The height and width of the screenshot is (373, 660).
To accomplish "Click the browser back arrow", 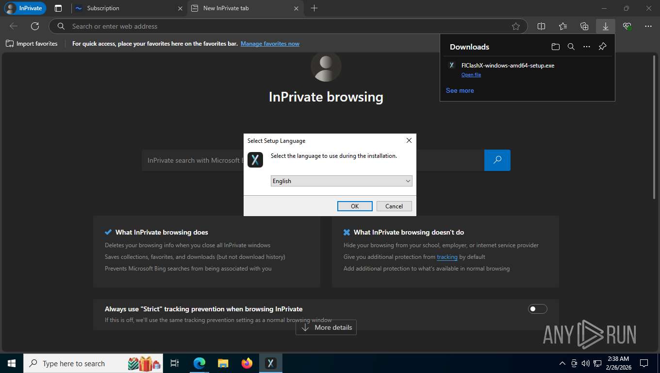I will click(x=14, y=26).
